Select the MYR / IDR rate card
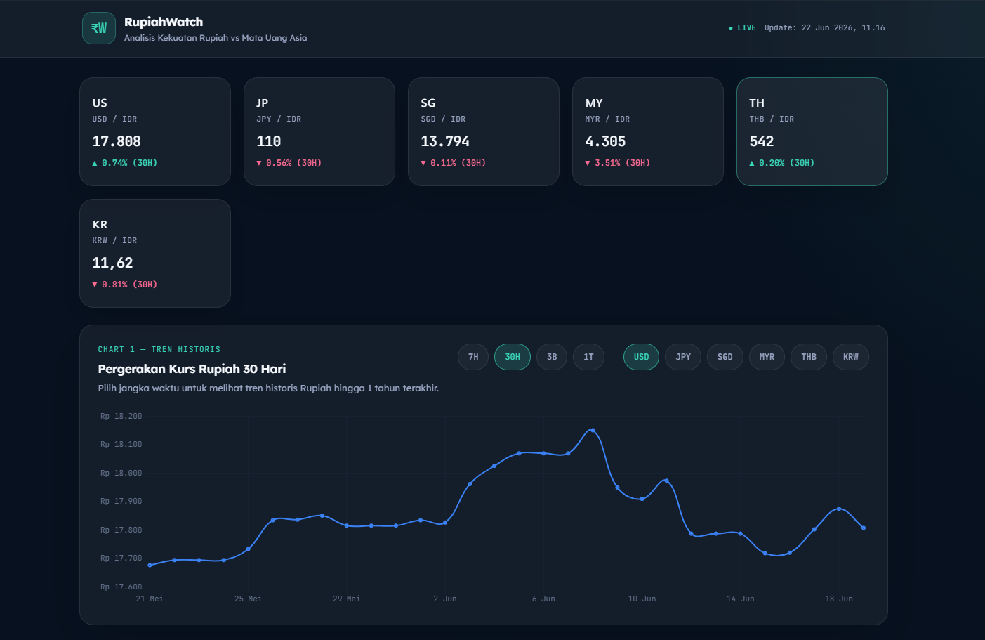Screen dimensions: 985x640 pyautogui.click(x=648, y=131)
